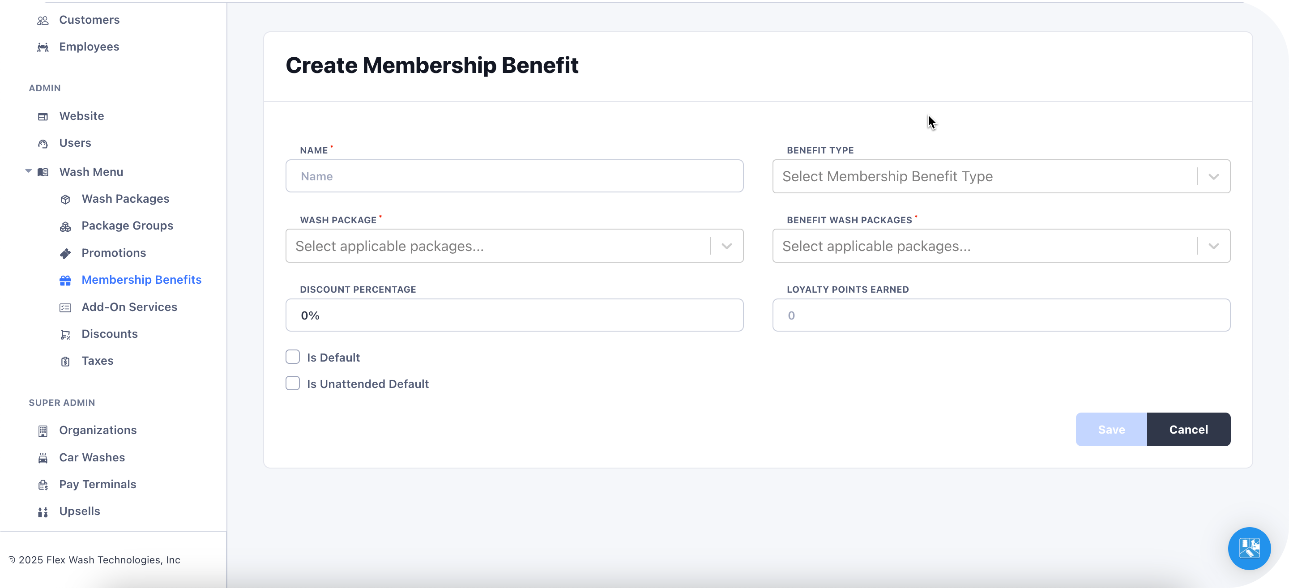Image resolution: width=1289 pixels, height=588 pixels.
Task: Click the Customers people icon
Action: (43, 20)
